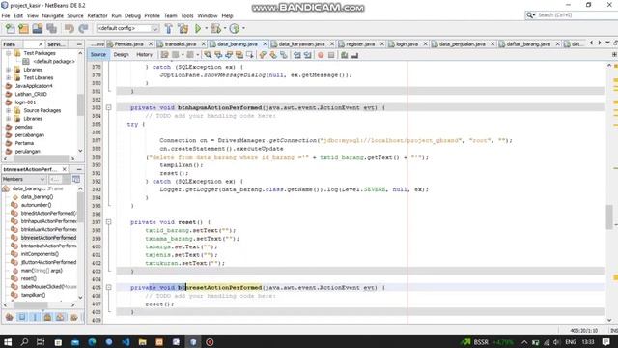Clean and Build the project icon
The width and height of the screenshot is (618, 348).
click(183, 28)
